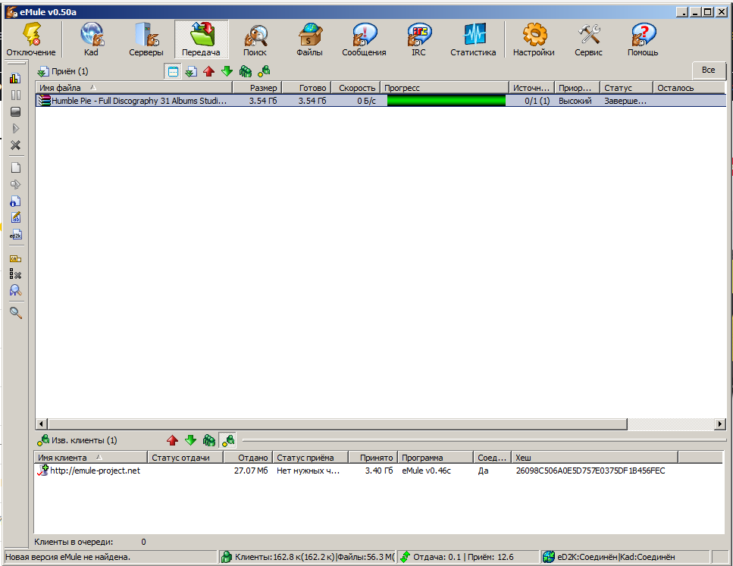Click the stop download sidebar icon
The image size is (733, 566).
pos(15,111)
